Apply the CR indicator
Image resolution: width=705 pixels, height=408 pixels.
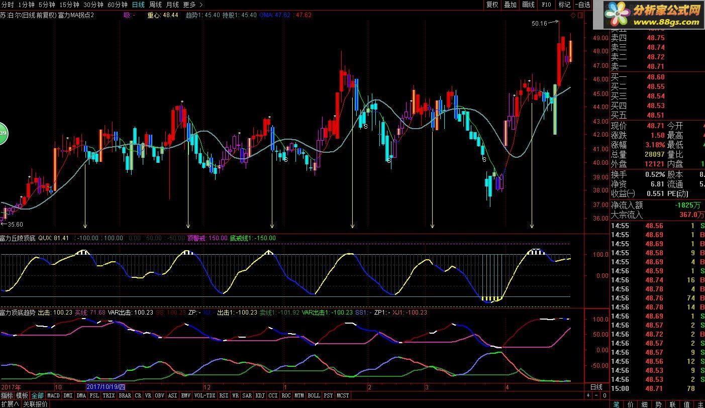pyautogui.click(x=138, y=395)
